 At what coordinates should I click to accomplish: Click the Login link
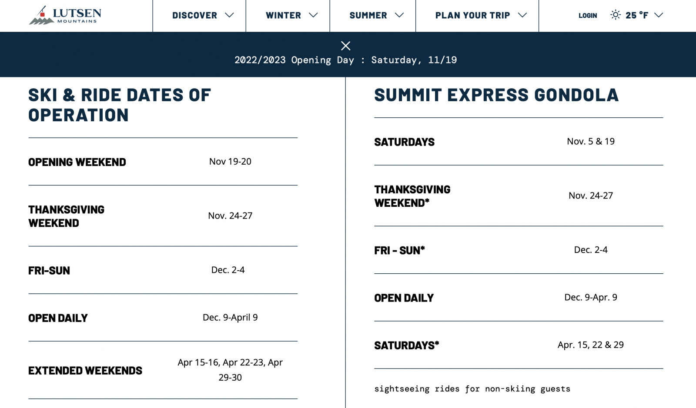tap(588, 16)
